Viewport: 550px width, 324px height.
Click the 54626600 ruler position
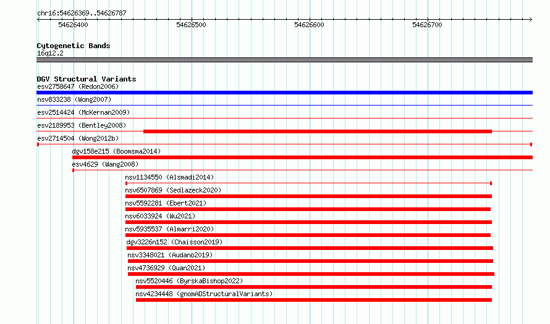pyautogui.click(x=310, y=25)
